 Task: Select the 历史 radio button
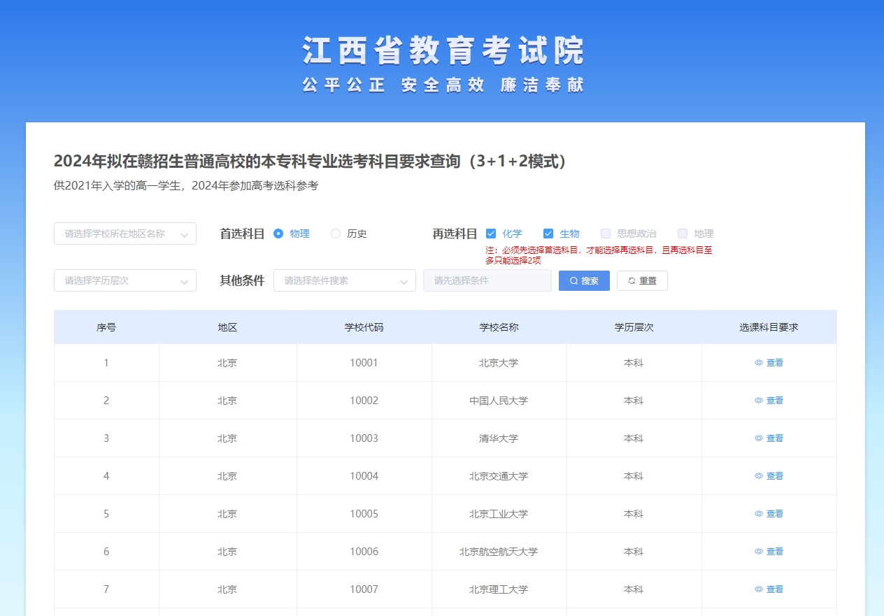336,234
